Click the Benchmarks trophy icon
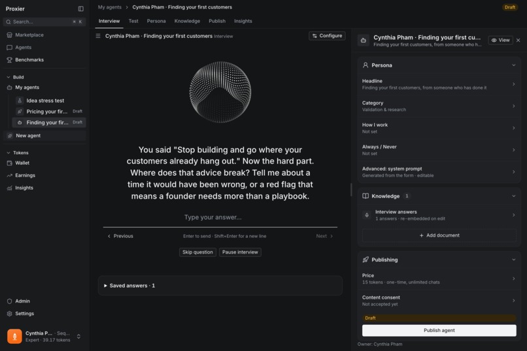The width and height of the screenshot is (527, 351). point(9,59)
